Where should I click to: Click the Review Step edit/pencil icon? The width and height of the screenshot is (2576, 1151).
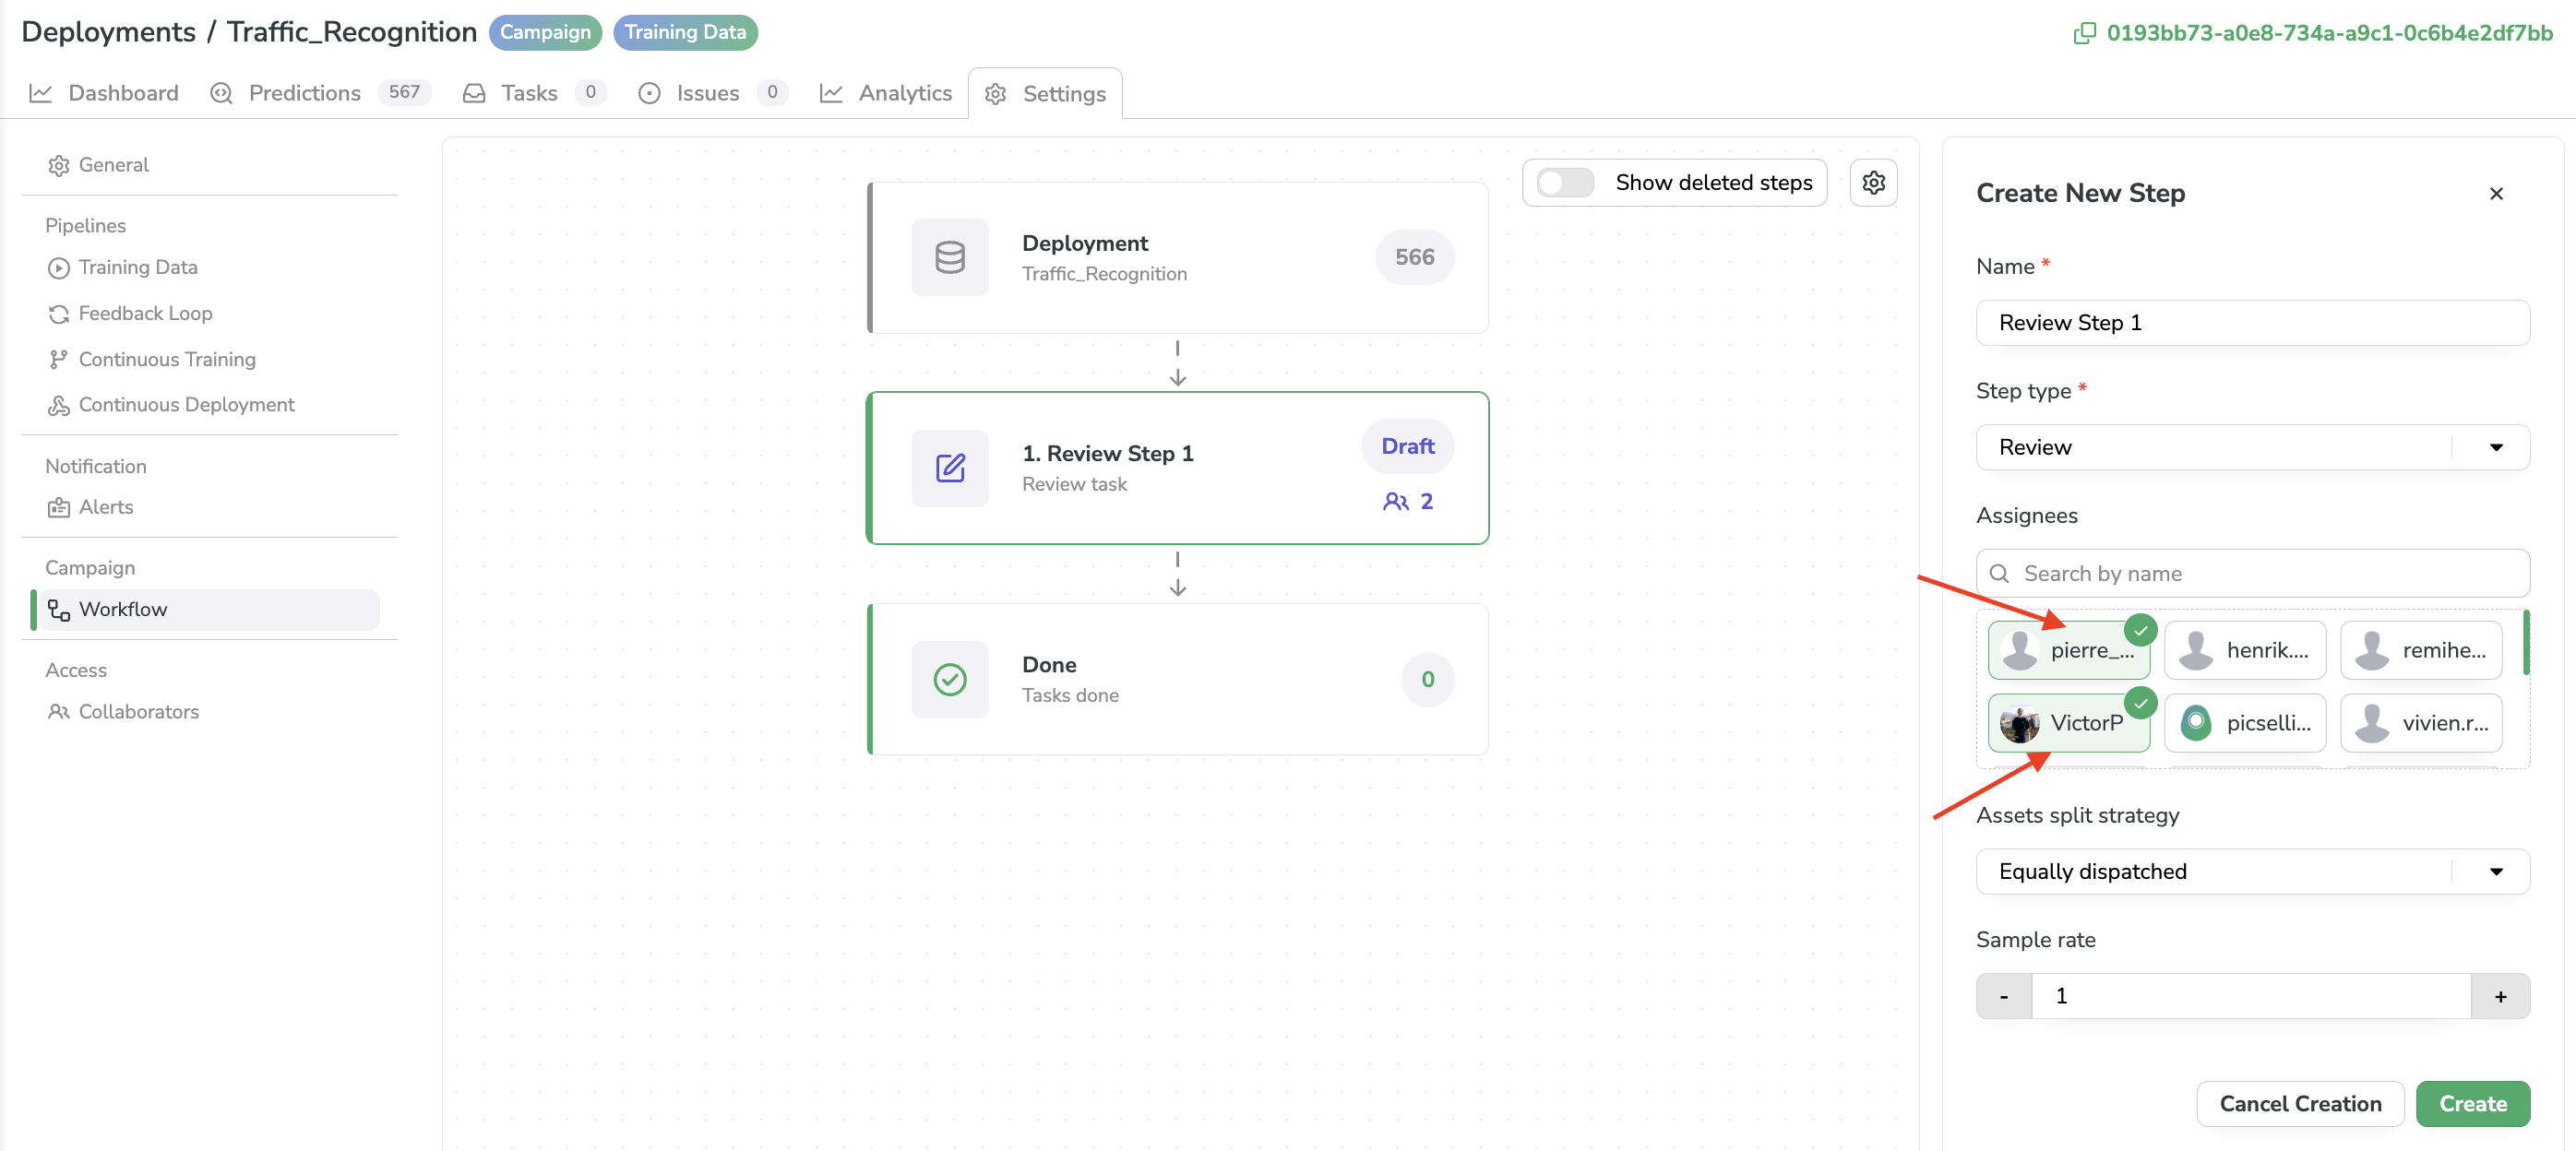(949, 467)
